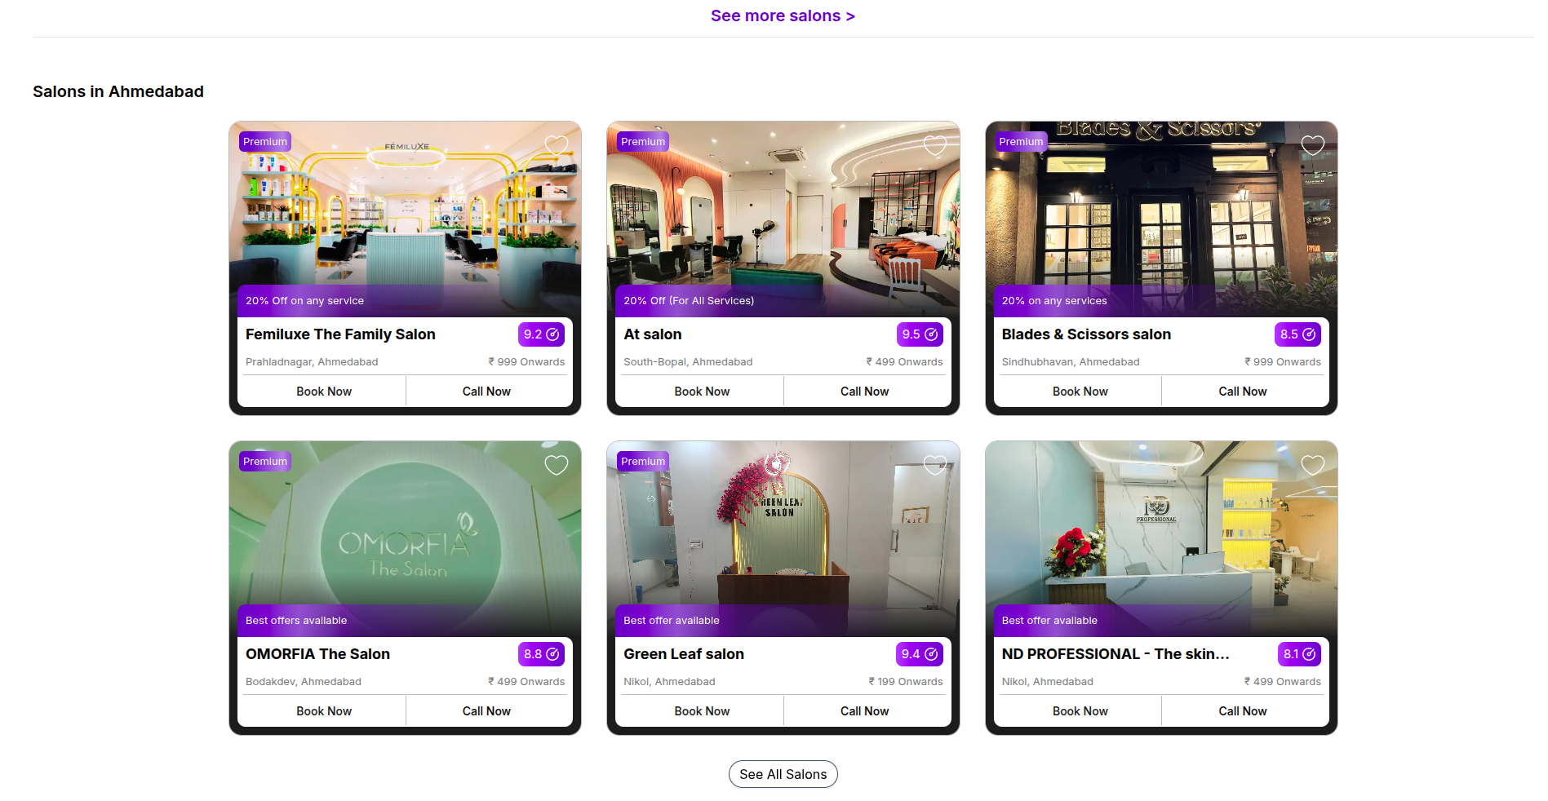Click the 8.8 rating badge on OMORFIA
The width and height of the screenshot is (1548, 801).
541,654
